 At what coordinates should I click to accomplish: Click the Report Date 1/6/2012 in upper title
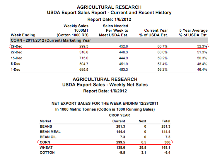[109, 19]
